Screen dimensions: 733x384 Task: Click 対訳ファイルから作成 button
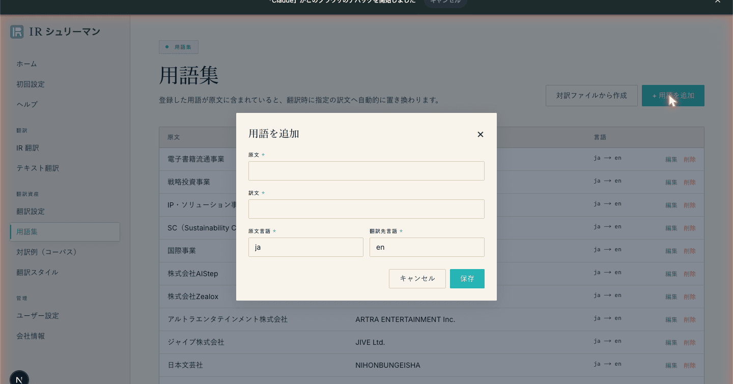point(591,96)
